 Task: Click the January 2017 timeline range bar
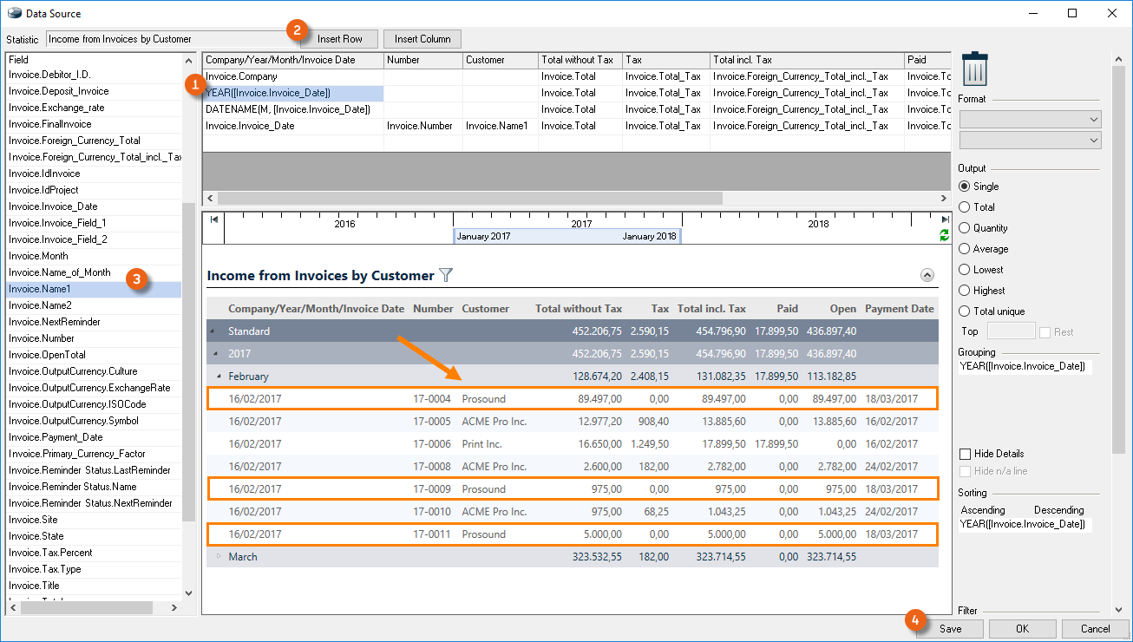pos(566,236)
